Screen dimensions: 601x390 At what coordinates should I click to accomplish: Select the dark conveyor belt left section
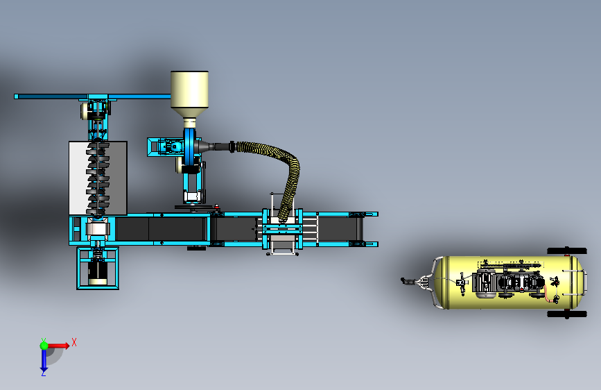pos(161,229)
